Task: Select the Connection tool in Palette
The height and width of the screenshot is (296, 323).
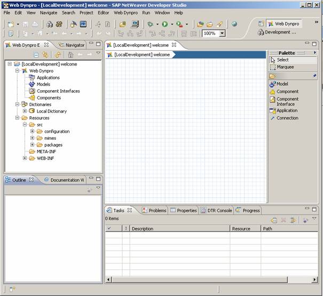Action: click(x=287, y=118)
